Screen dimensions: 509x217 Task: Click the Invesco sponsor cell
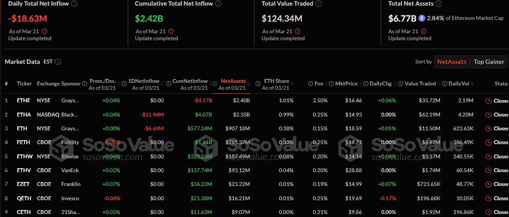coord(70,198)
